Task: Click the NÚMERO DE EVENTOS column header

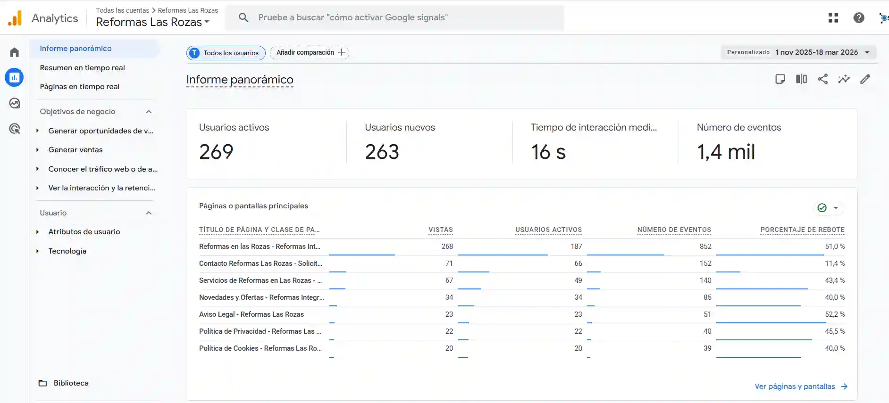Action: [x=674, y=230]
